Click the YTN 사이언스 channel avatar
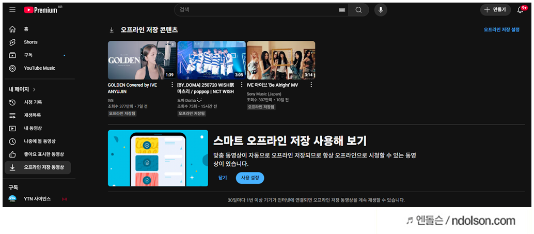The height and width of the screenshot is (234, 534). [12, 199]
